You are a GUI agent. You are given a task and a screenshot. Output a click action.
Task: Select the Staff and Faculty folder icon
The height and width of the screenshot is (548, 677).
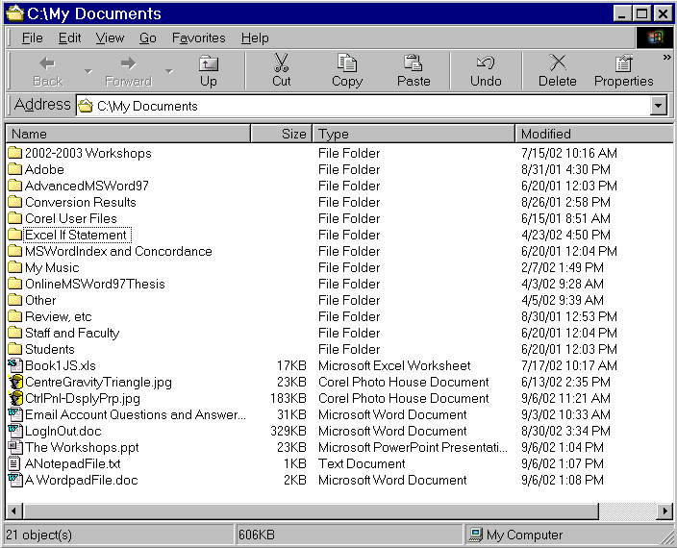coord(15,333)
